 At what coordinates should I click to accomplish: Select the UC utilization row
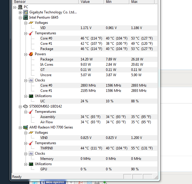pos(98,101)
